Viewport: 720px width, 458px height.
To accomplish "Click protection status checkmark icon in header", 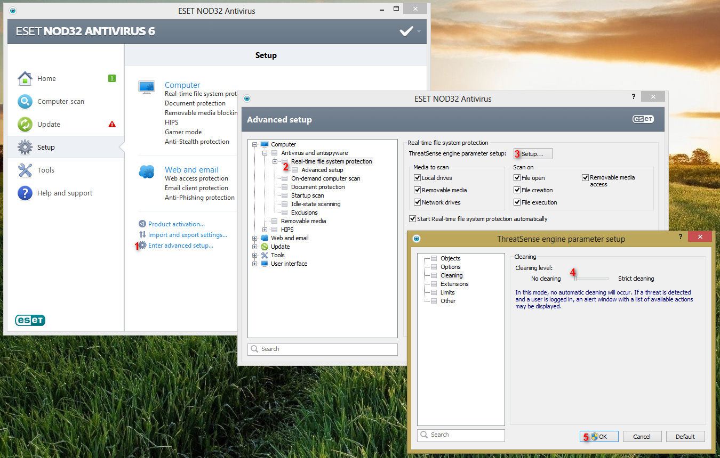I will pyautogui.click(x=406, y=31).
